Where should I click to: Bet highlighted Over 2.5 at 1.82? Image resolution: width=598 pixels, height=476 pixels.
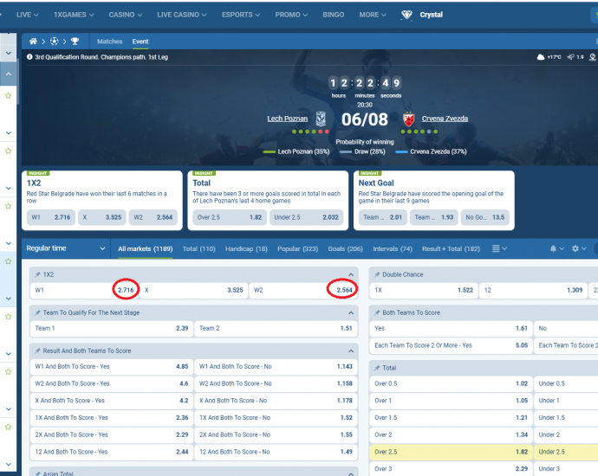[x=452, y=452]
